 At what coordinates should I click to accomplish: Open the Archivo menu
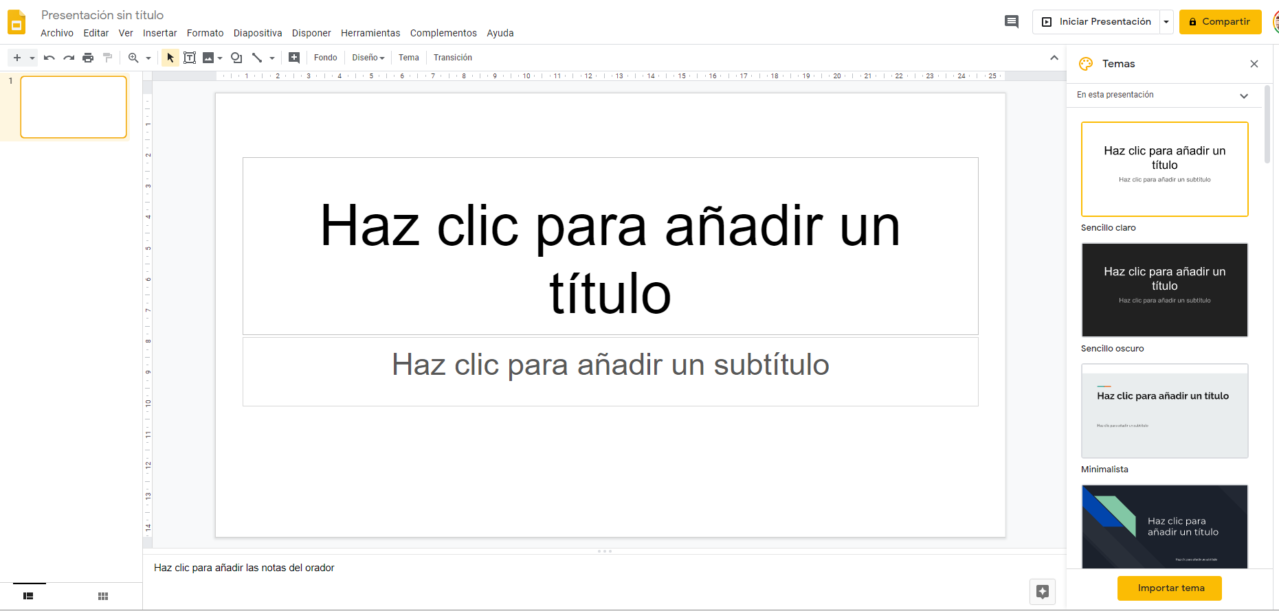pos(57,33)
